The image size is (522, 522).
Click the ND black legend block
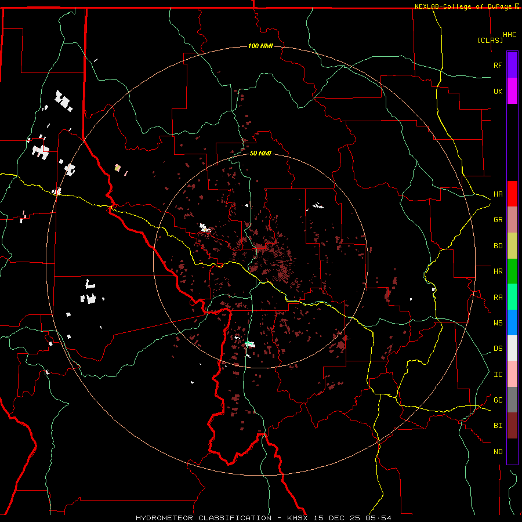[x=512, y=451]
